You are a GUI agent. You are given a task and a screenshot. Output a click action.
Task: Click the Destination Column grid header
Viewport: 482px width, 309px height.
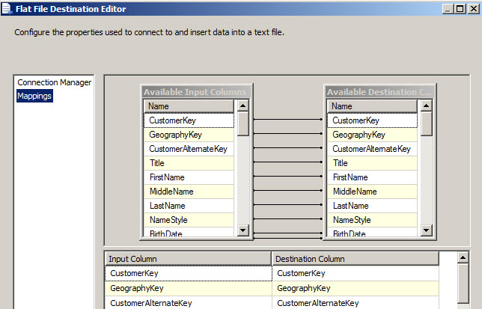[x=356, y=259]
